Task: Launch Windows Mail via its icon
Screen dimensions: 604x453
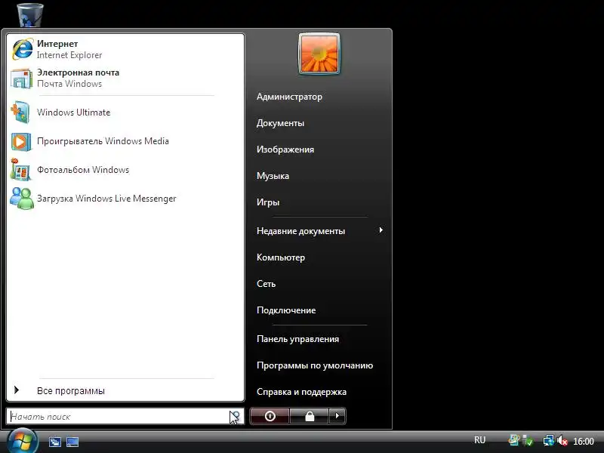Action: 22,79
